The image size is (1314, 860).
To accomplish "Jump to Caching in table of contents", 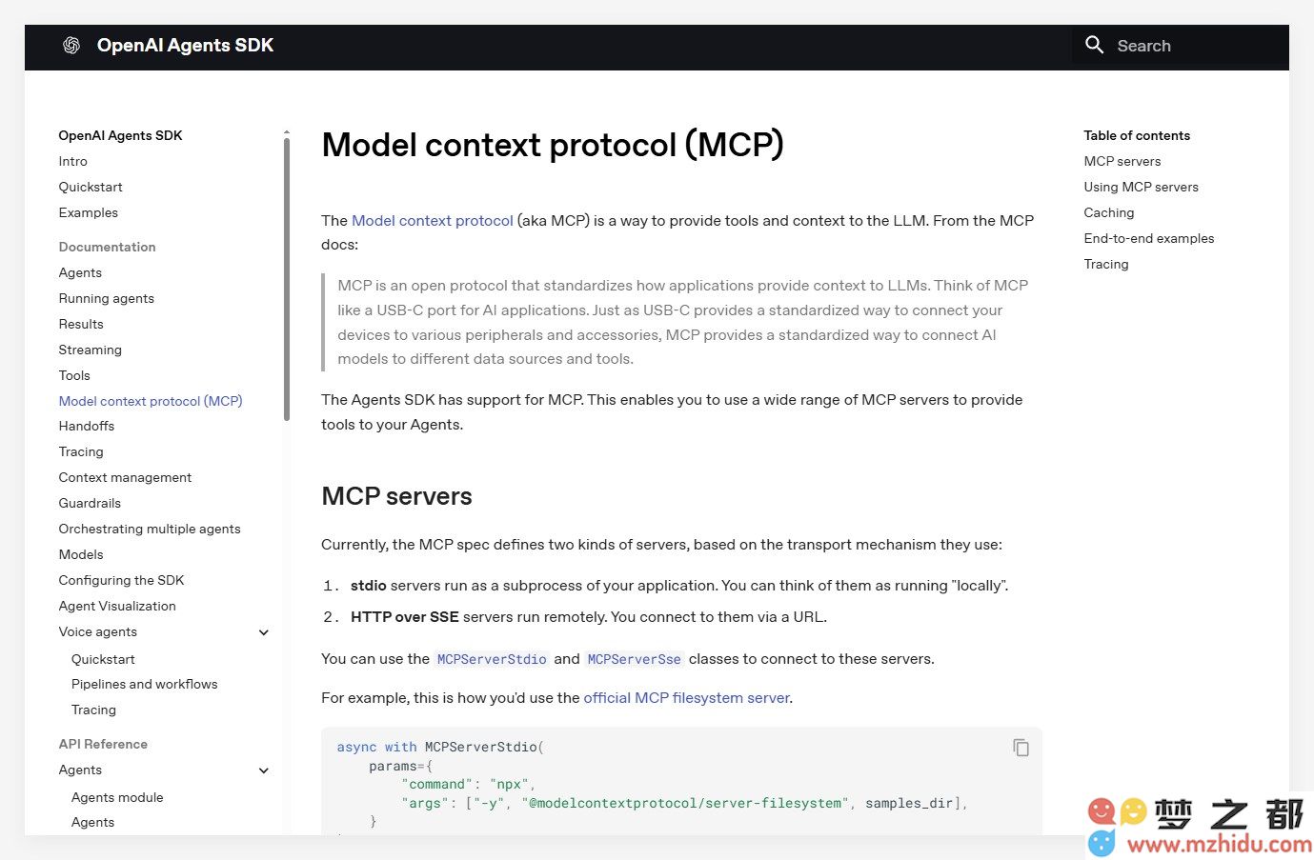I will pyautogui.click(x=1109, y=212).
